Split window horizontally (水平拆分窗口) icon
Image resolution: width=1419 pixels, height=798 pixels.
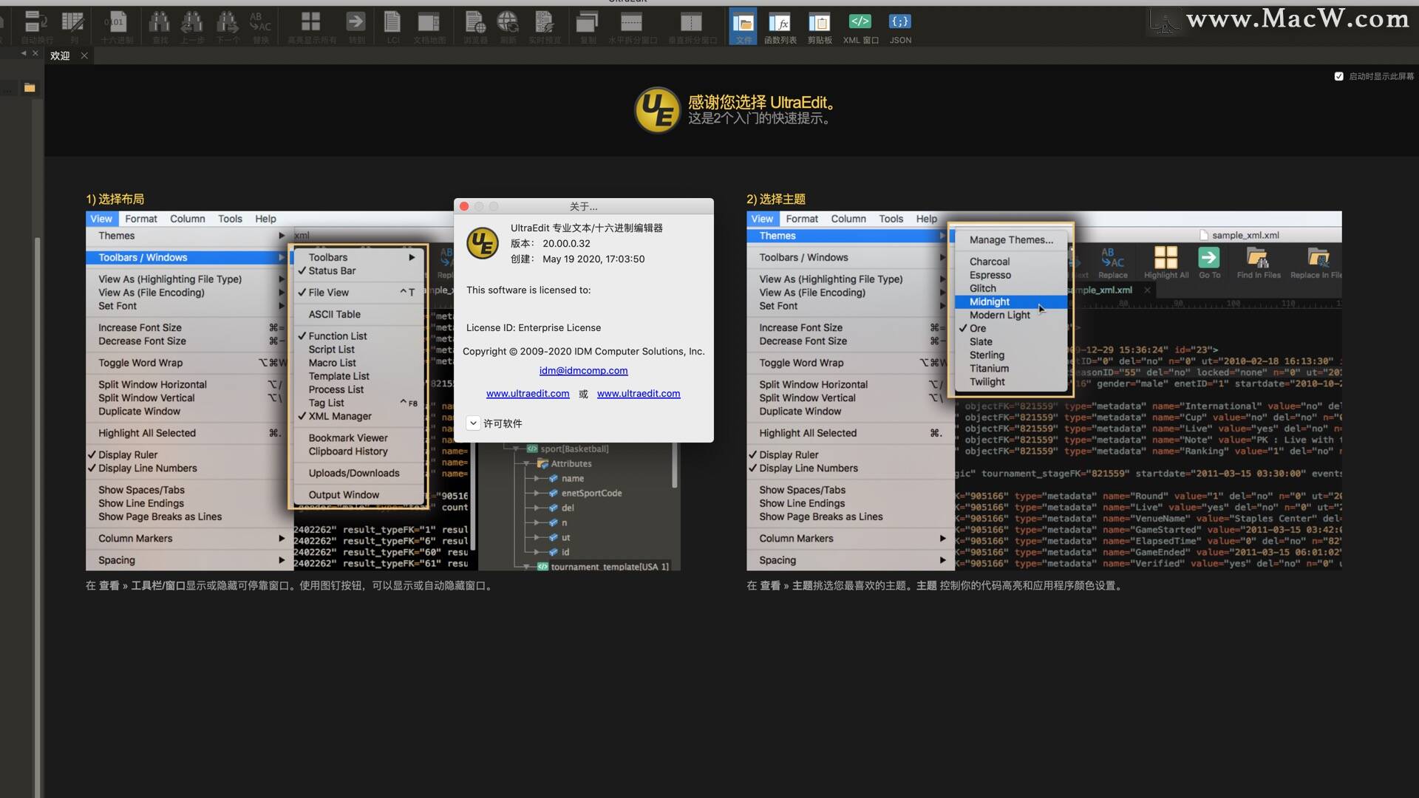[632, 27]
